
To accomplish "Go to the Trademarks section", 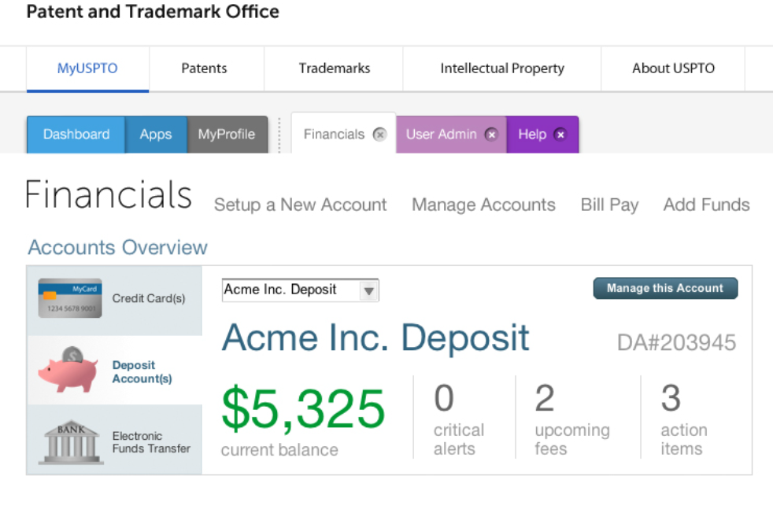I will [x=335, y=68].
